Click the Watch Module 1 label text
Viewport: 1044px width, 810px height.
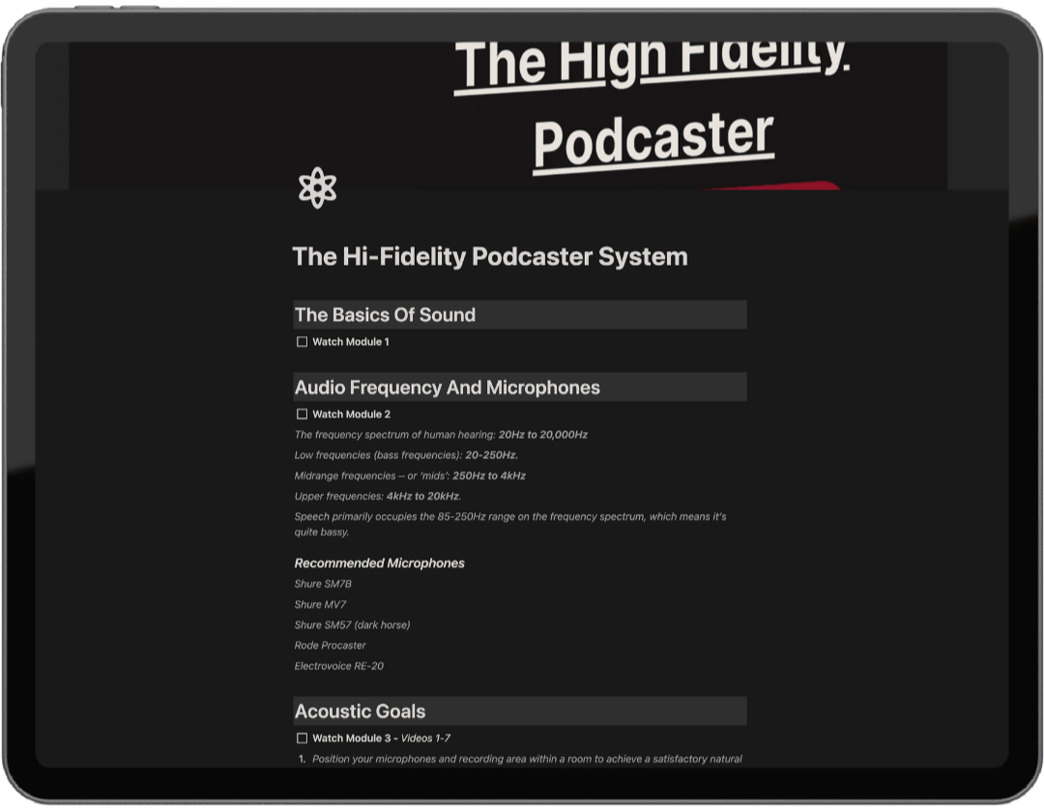351,342
